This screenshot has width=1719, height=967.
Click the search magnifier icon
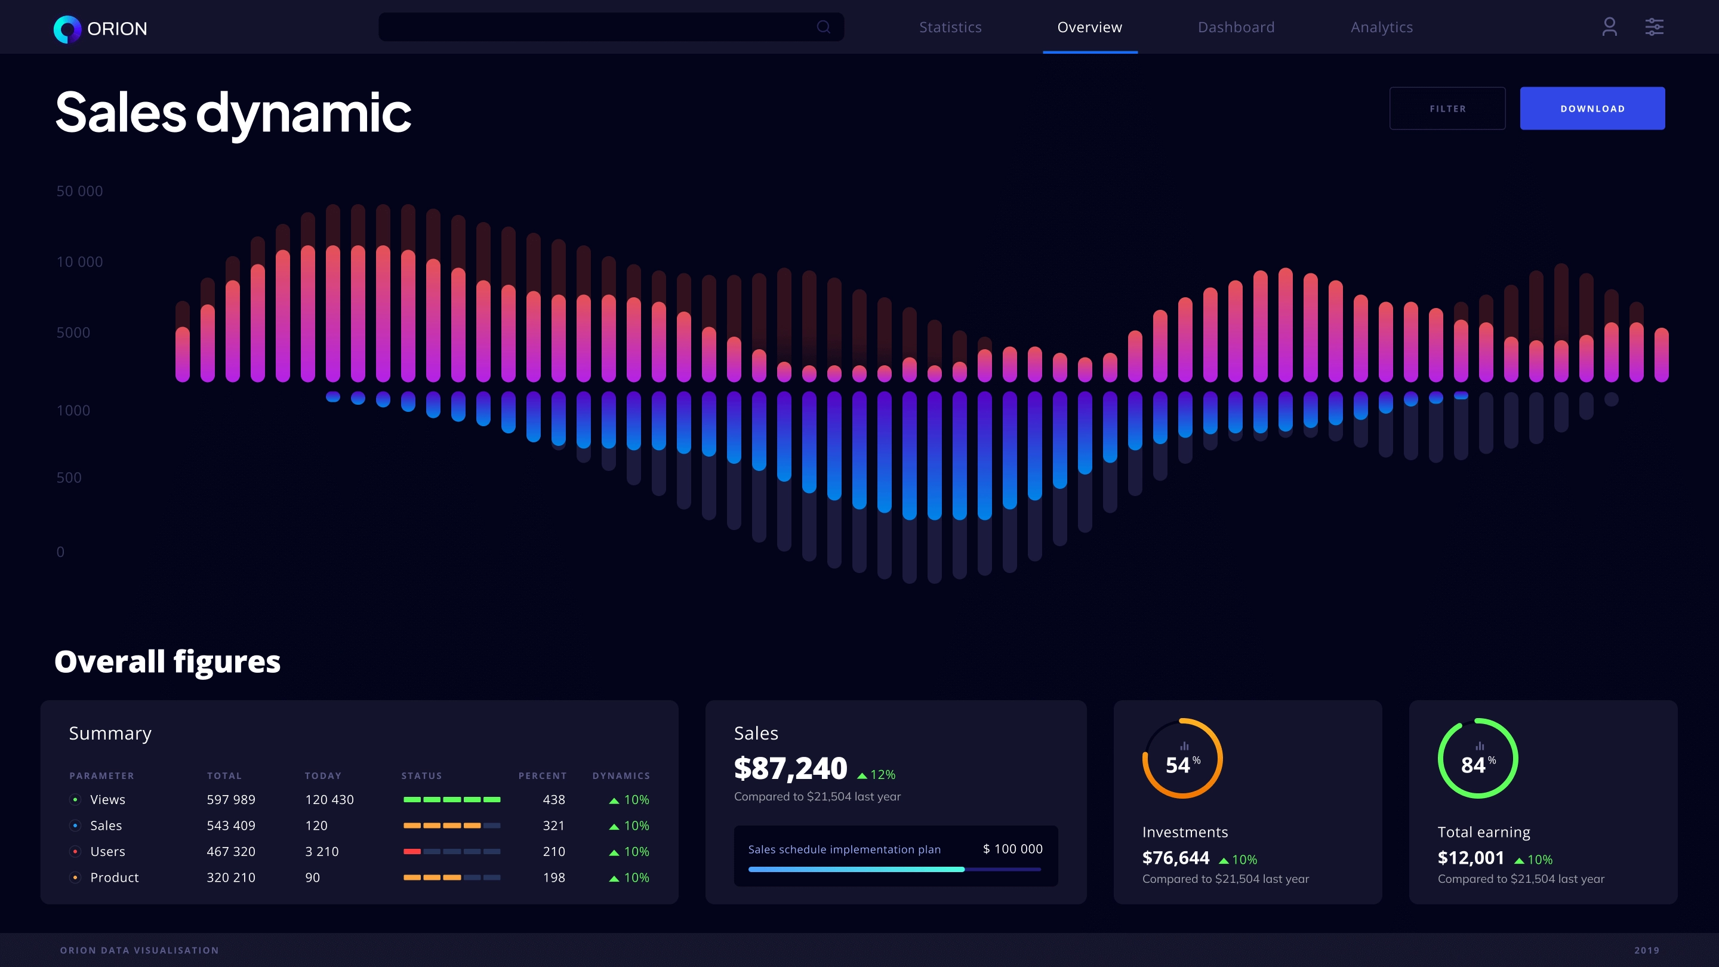pos(824,27)
